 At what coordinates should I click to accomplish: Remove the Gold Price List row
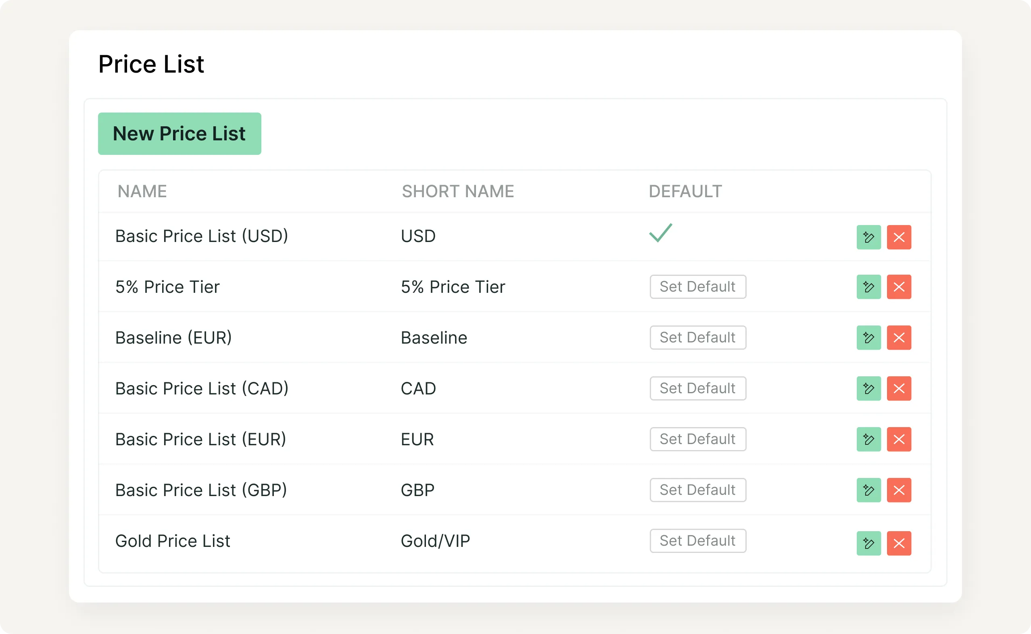(x=899, y=543)
